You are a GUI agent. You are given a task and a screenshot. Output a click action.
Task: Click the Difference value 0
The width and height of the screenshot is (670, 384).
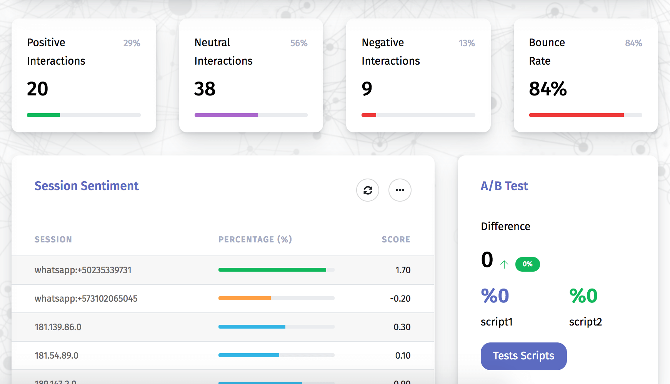pyautogui.click(x=487, y=260)
